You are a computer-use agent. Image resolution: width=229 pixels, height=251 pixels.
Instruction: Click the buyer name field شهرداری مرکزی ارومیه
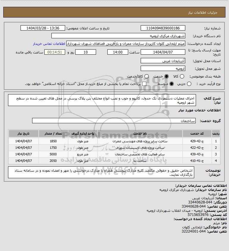(x=118, y=36)
